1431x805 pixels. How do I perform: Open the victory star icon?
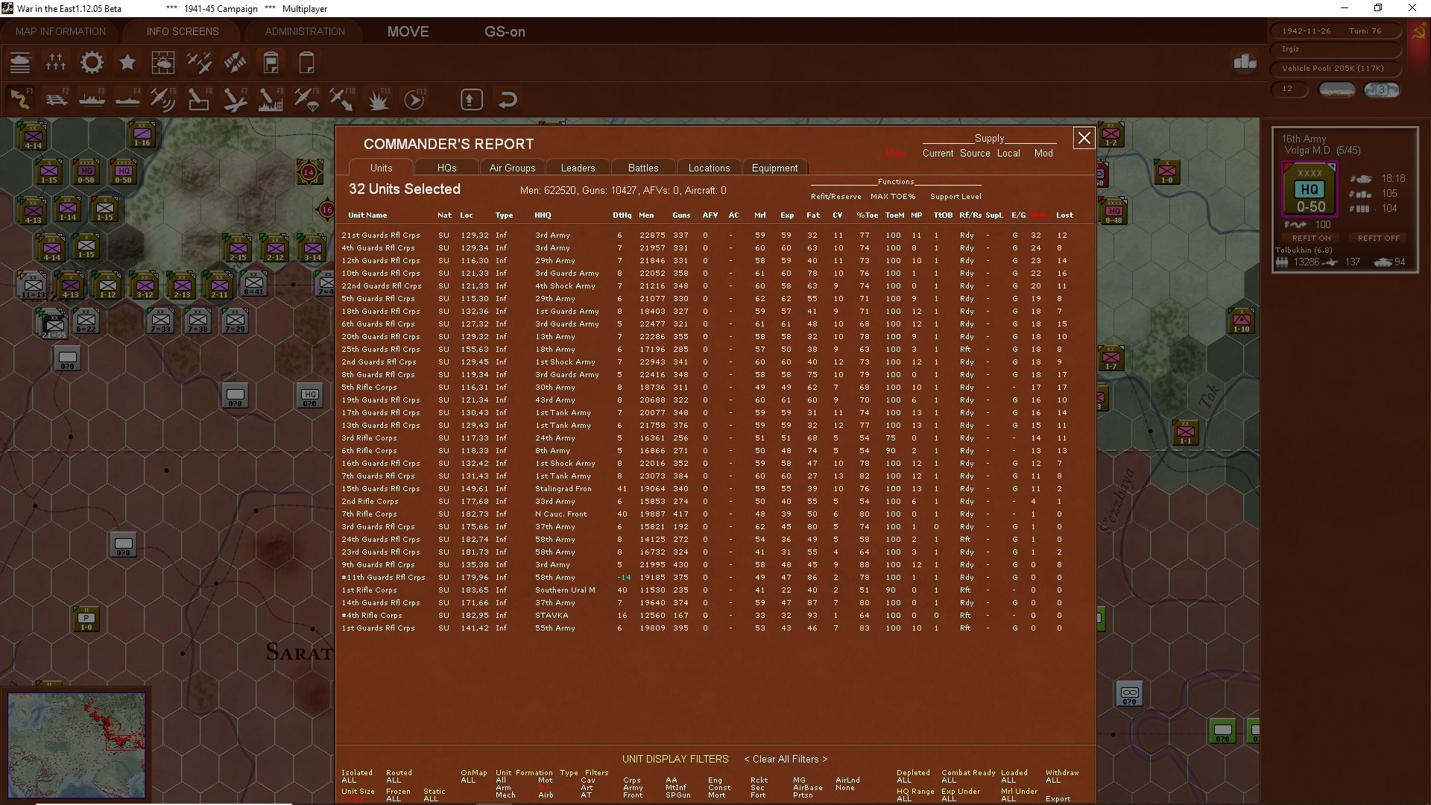(x=127, y=63)
